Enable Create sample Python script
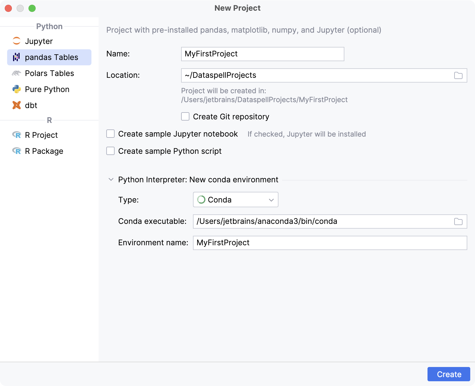475x386 pixels. coord(110,151)
